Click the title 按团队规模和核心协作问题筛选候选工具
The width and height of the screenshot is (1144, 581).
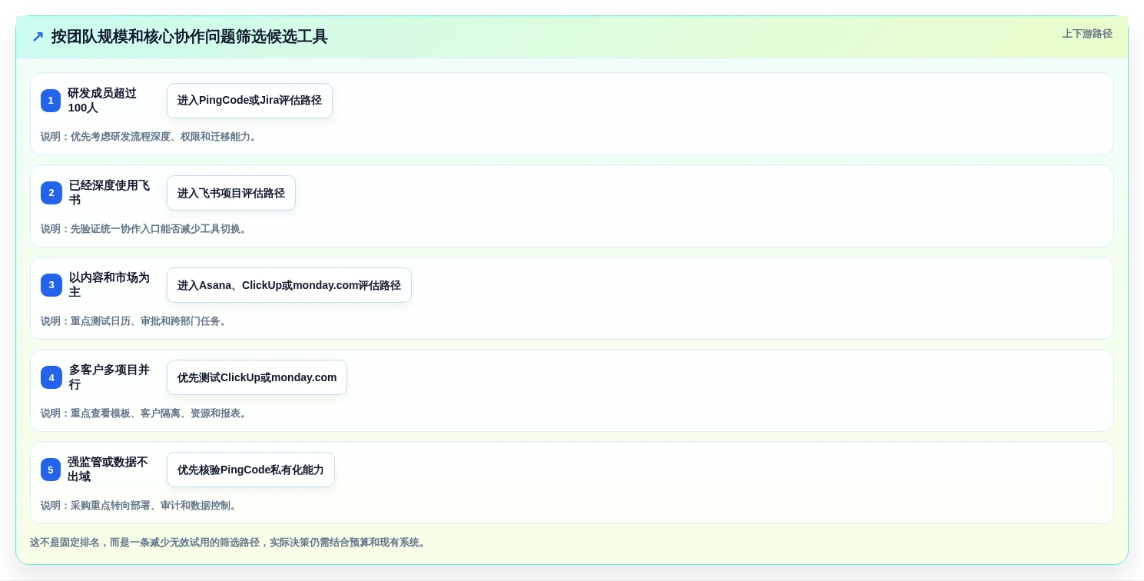[189, 37]
